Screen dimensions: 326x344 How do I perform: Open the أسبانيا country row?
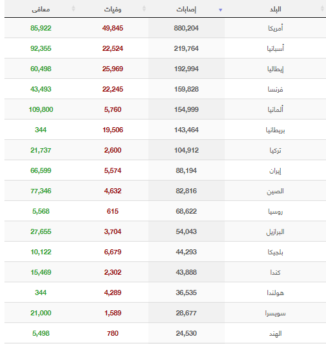coord(165,48)
